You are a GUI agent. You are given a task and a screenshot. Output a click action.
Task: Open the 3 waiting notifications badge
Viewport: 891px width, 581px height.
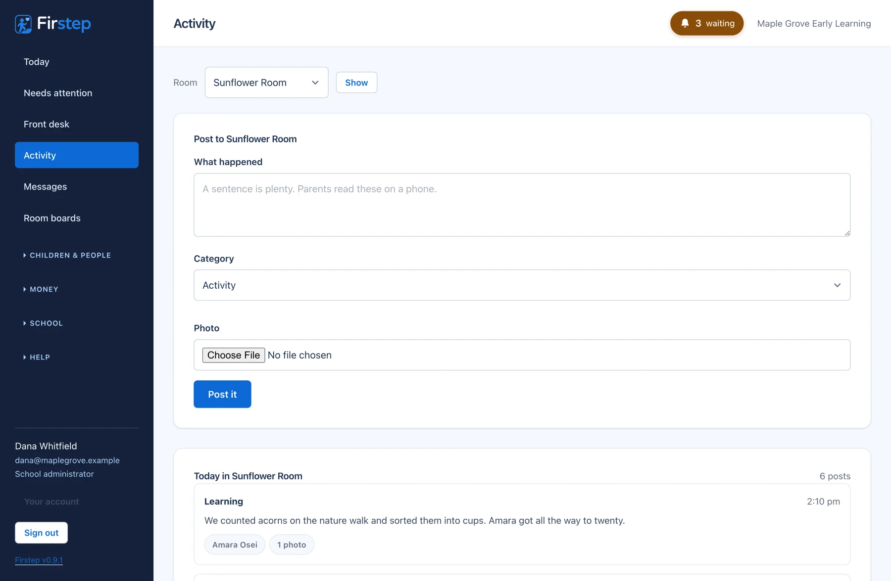pos(707,23)
